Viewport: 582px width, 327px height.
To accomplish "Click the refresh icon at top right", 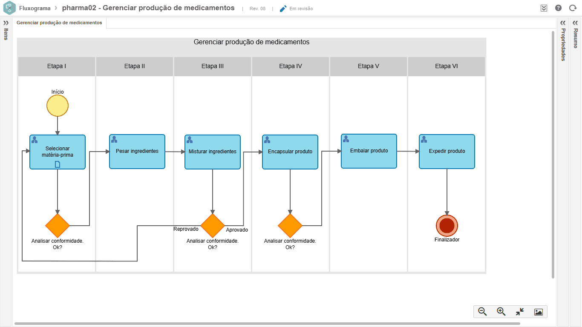I will coord(573,8).
